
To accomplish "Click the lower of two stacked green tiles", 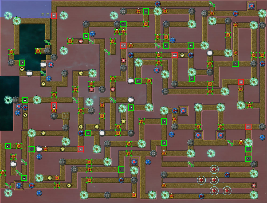I will click(248, 159).
